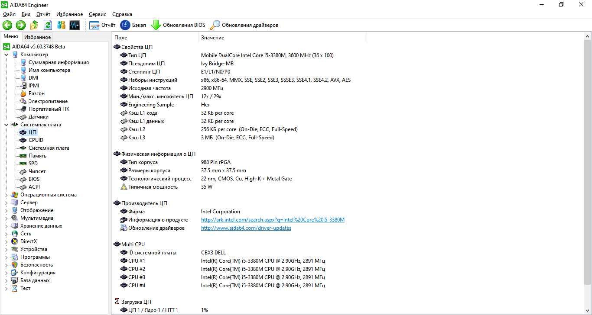Expand the Отображение tree node
592x315 pixels.
6,210
